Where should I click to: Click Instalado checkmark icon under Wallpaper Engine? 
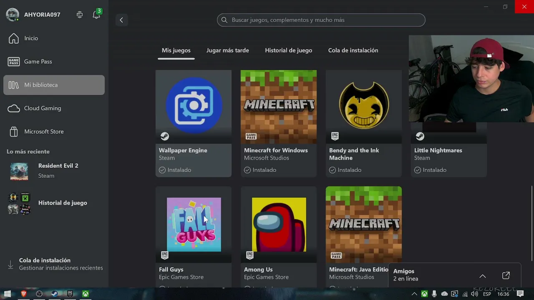tap(162, 170)
